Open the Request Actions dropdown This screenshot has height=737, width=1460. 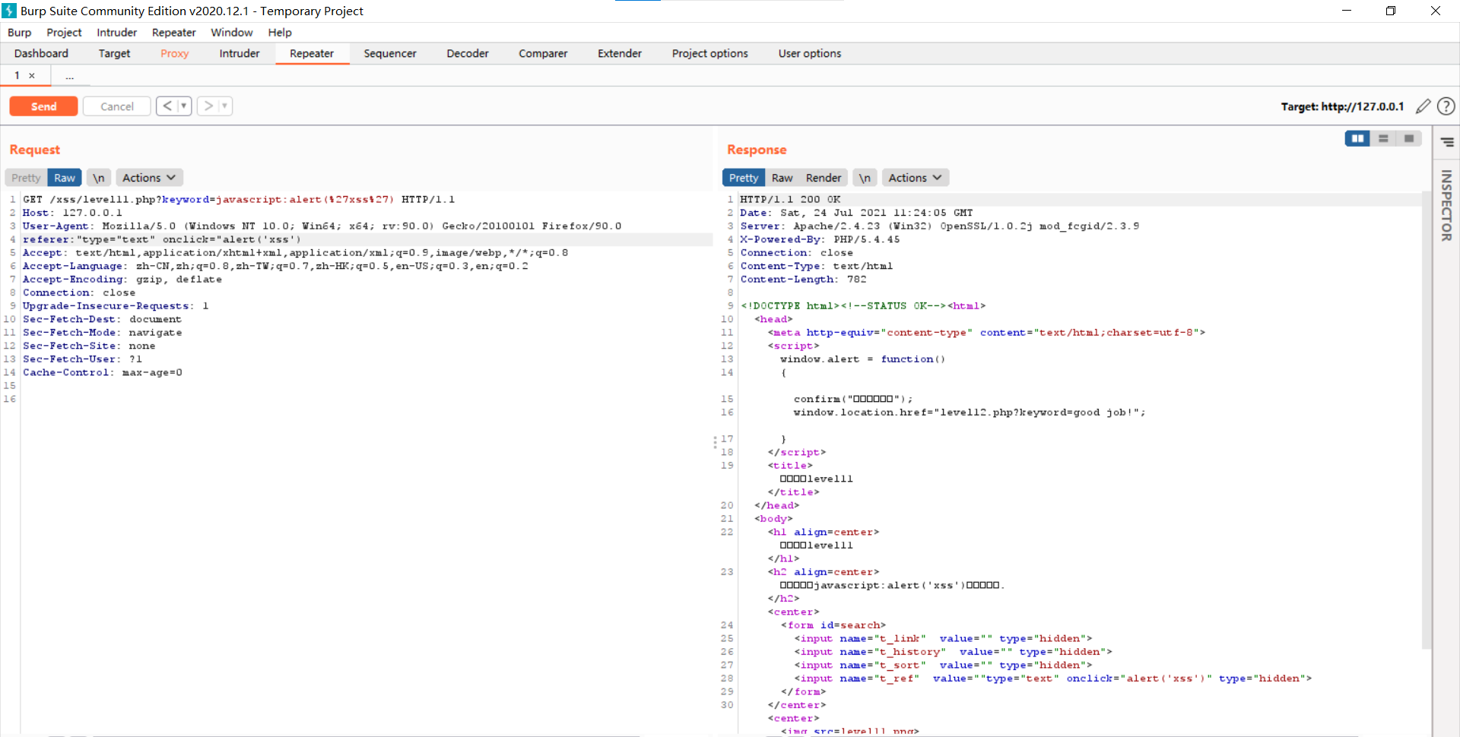click(x=148, y=177)
